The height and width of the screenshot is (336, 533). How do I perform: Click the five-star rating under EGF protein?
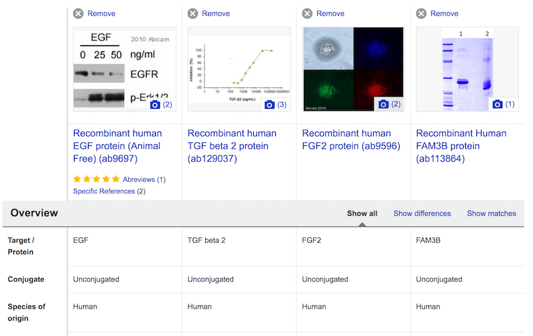[96, 179]
